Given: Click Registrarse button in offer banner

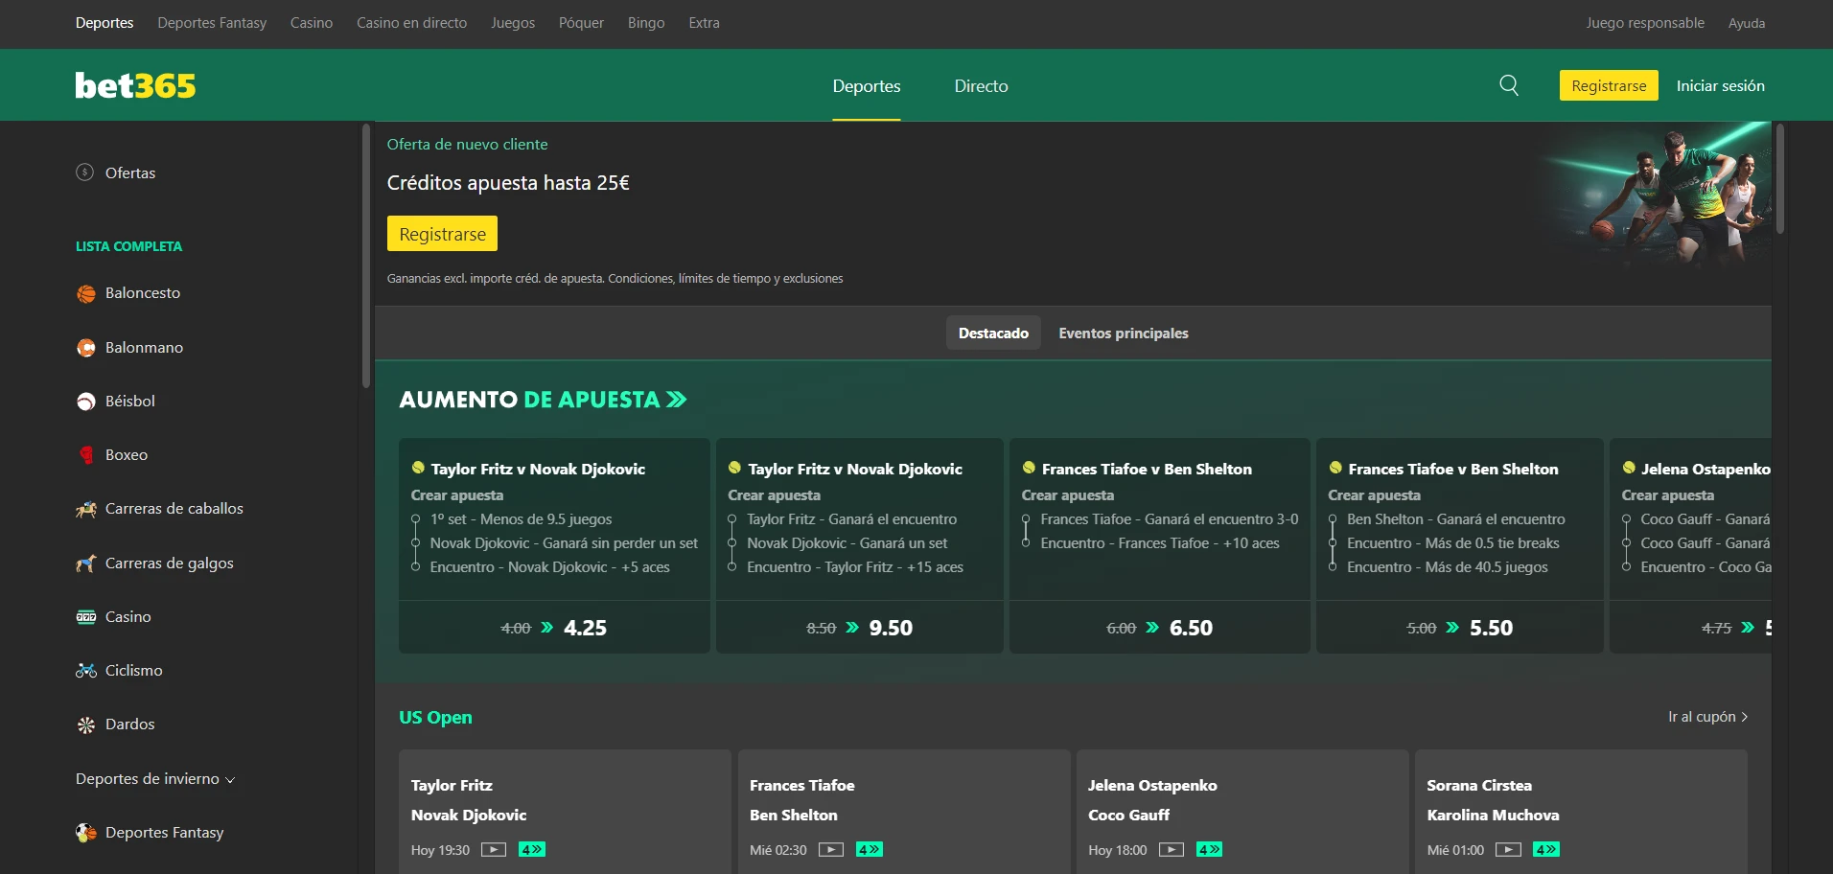Looking at the screenshot, I should coord(442,234).
